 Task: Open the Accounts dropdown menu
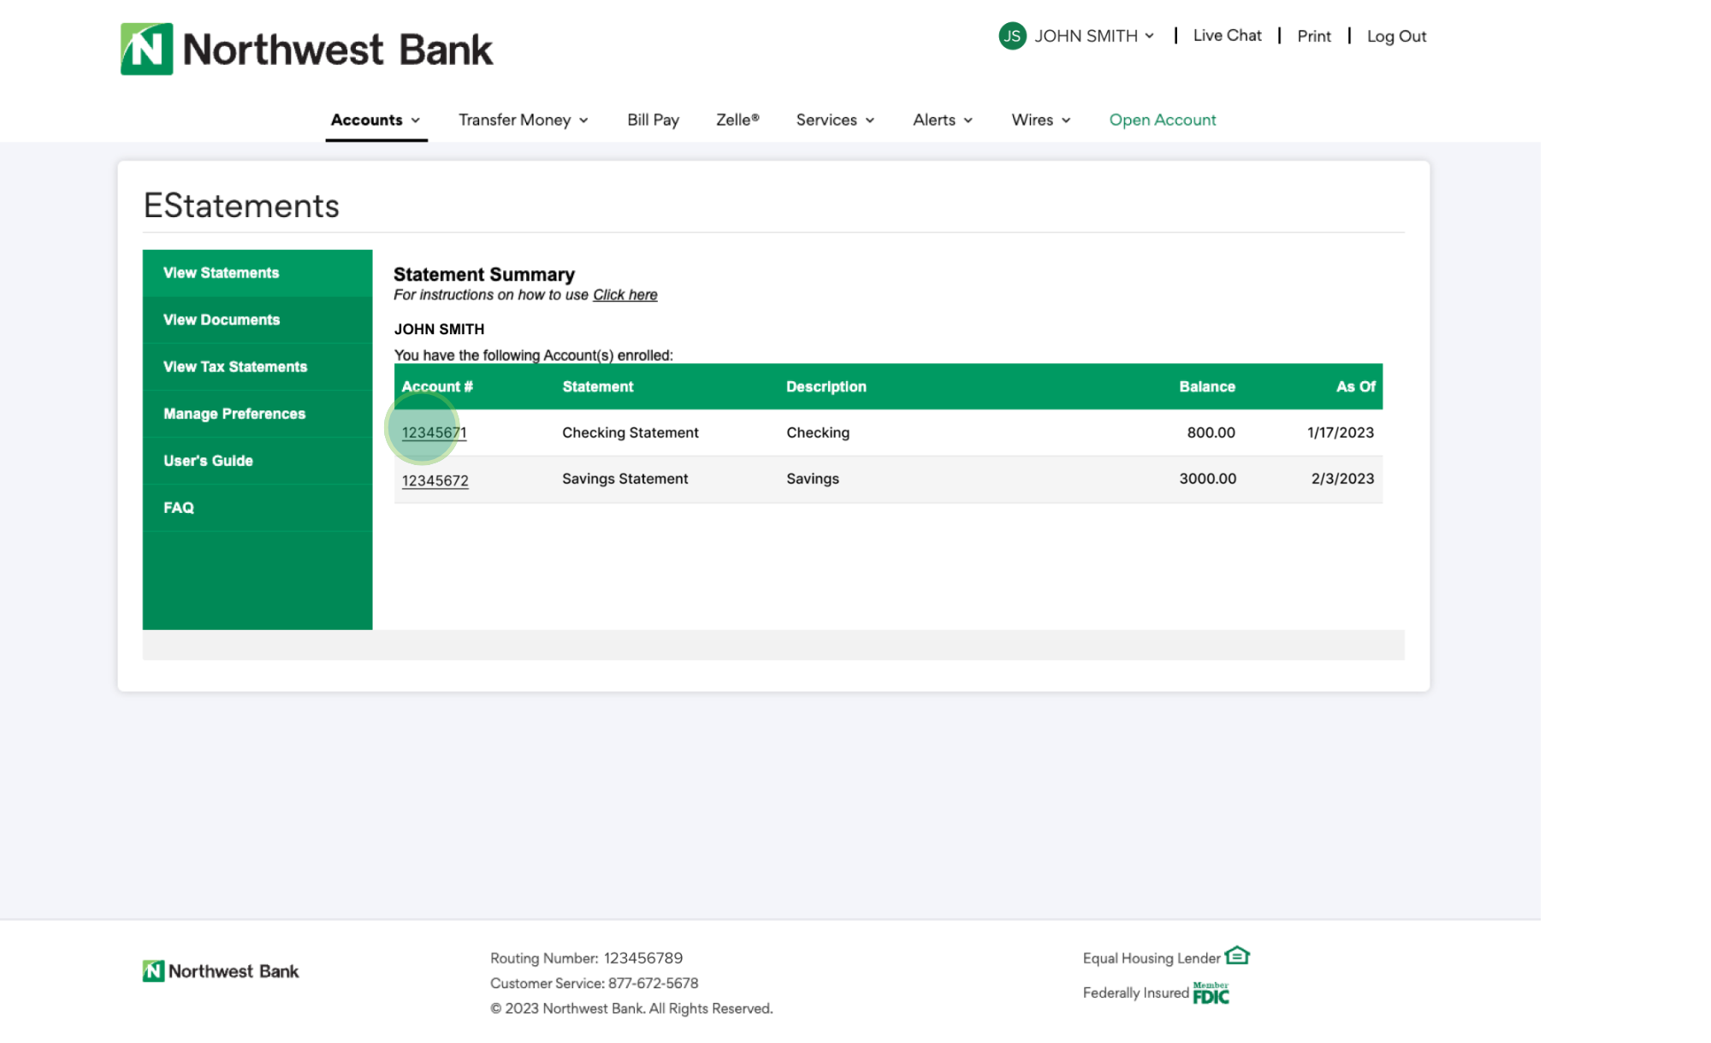[x=375, y=120]
